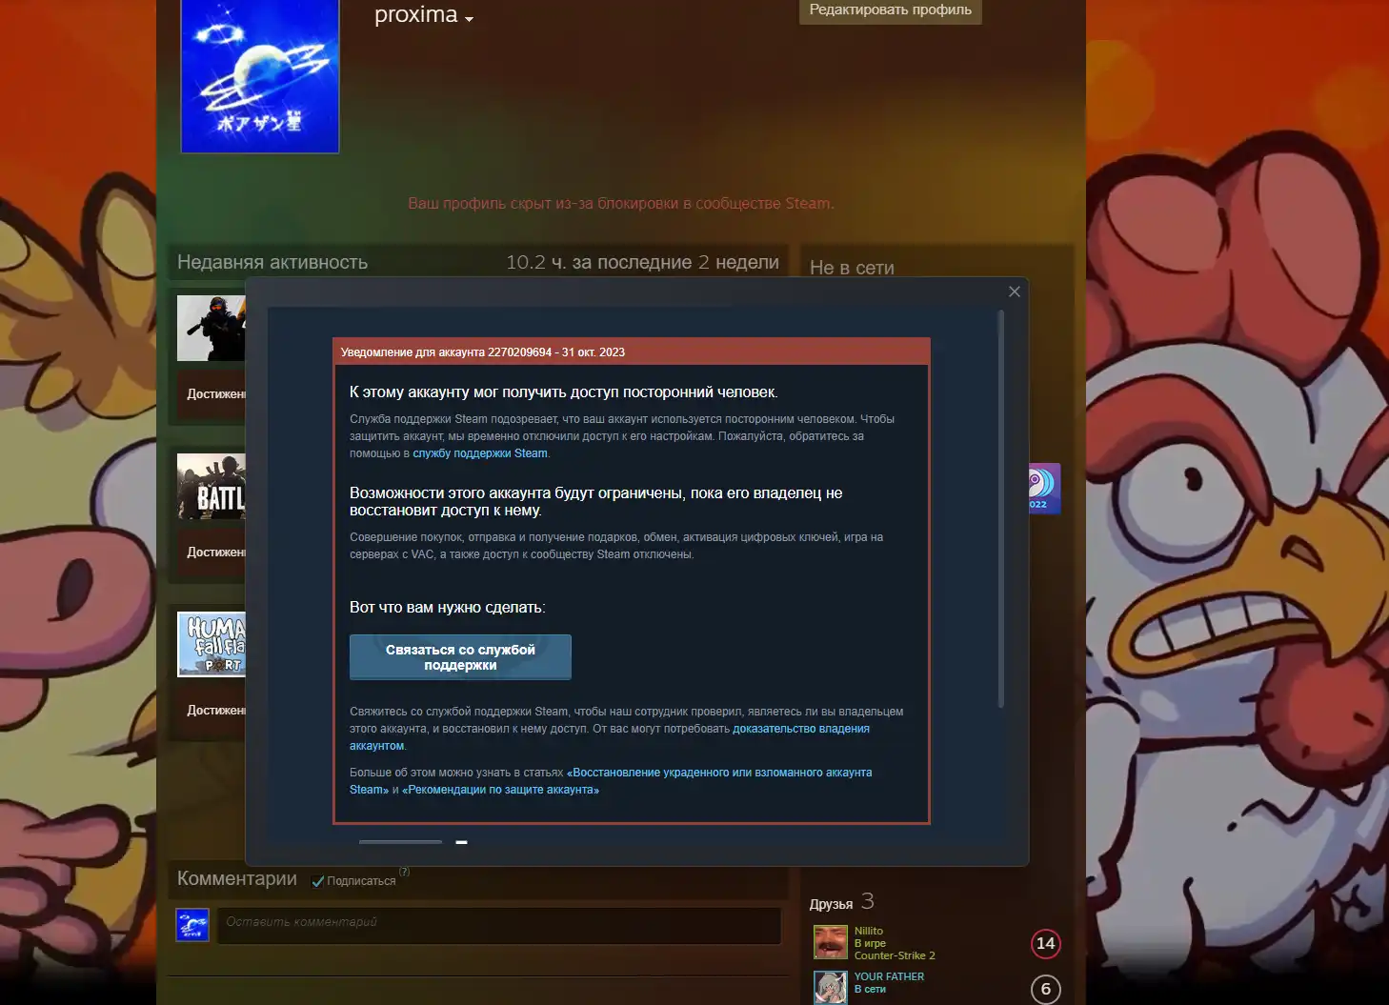
Task: Select the second notification page indicator
Action: [461, 842]
